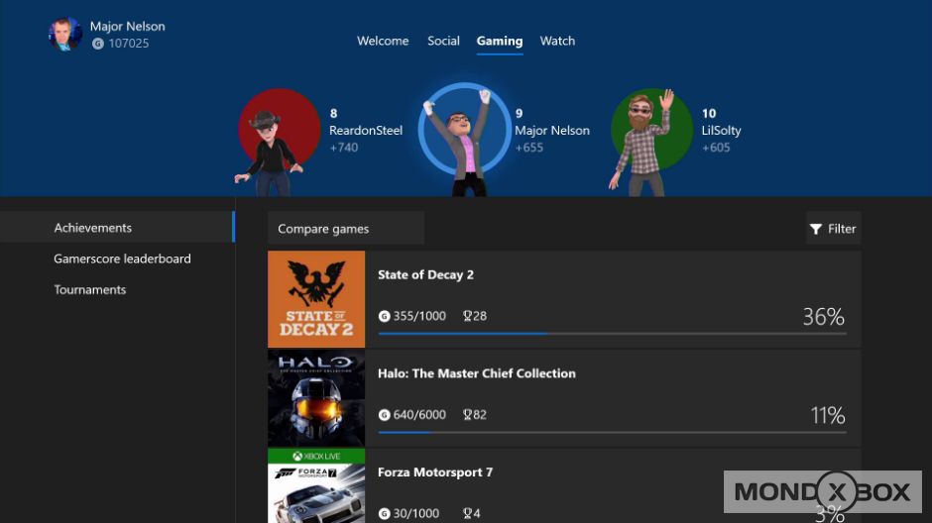Screen dimensions: 932x523
Task: Open Halo Master Chief Collection cover art
Action: pos(316,398)
